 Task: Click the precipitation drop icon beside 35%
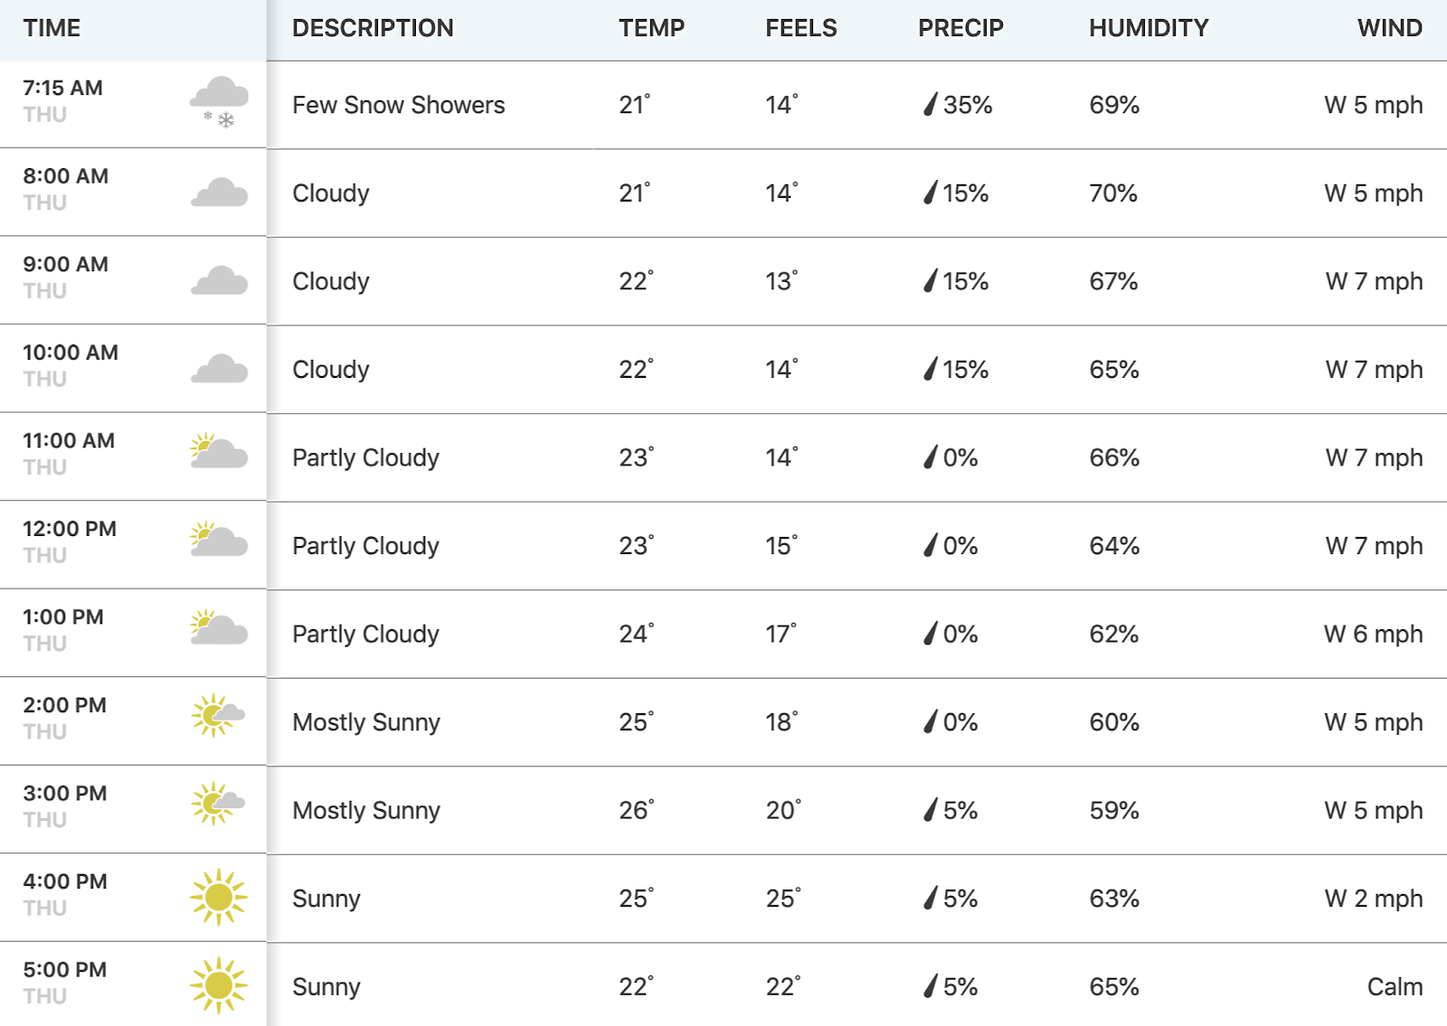(x=930, y=105)
